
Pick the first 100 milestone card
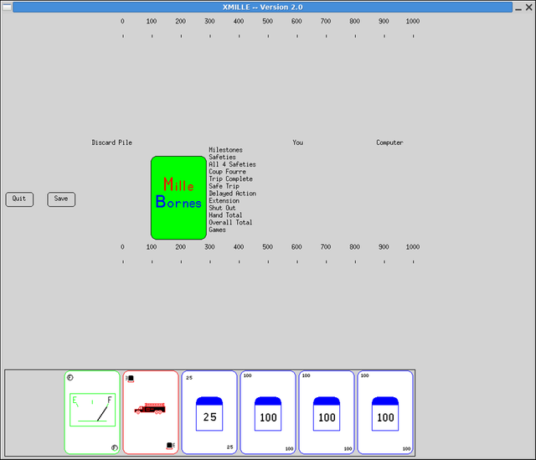tap(268, 412)
